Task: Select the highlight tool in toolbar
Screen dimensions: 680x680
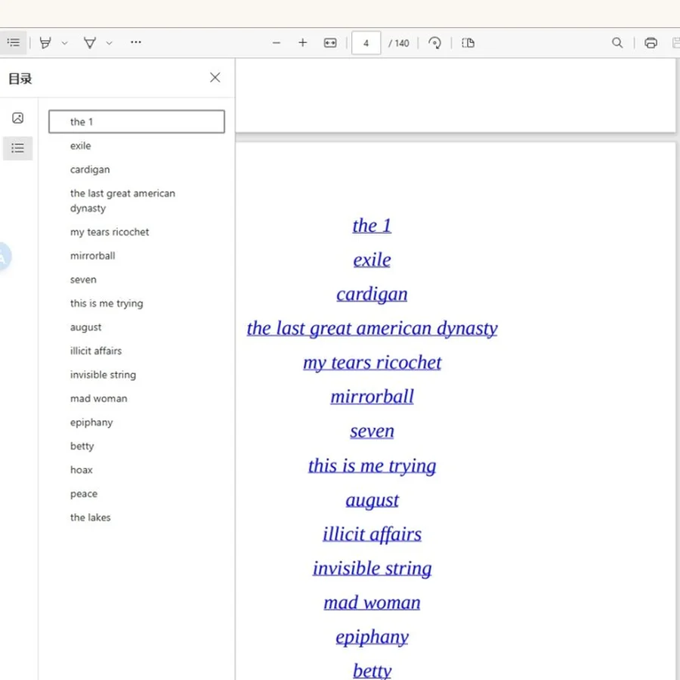Action: point(45,42)
